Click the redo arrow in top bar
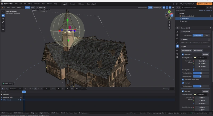The image size is (213, 116). pos(177,4)
